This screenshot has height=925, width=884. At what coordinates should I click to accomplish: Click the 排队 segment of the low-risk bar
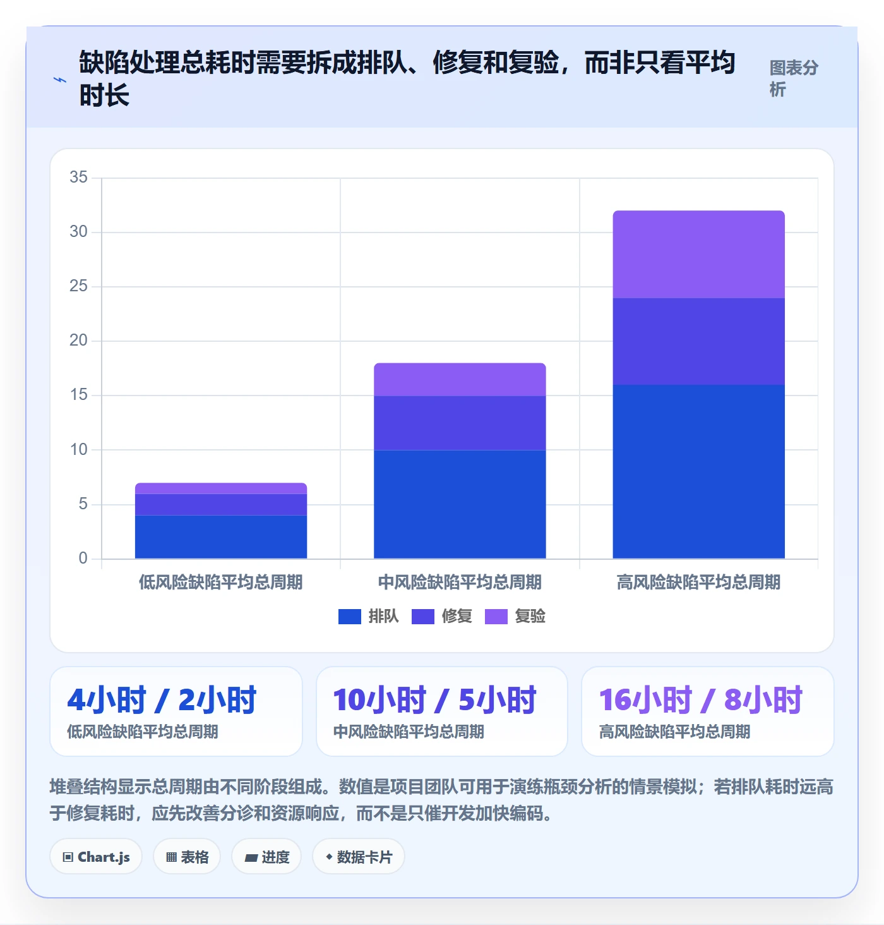click(x=221, y=537)
